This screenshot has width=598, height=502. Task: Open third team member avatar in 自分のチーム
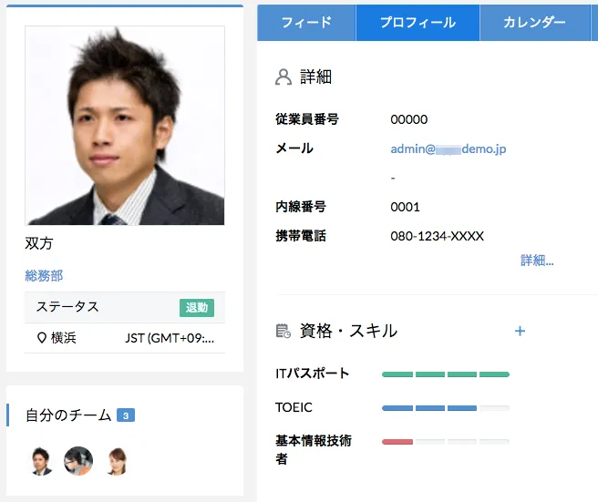pos(117,461)
